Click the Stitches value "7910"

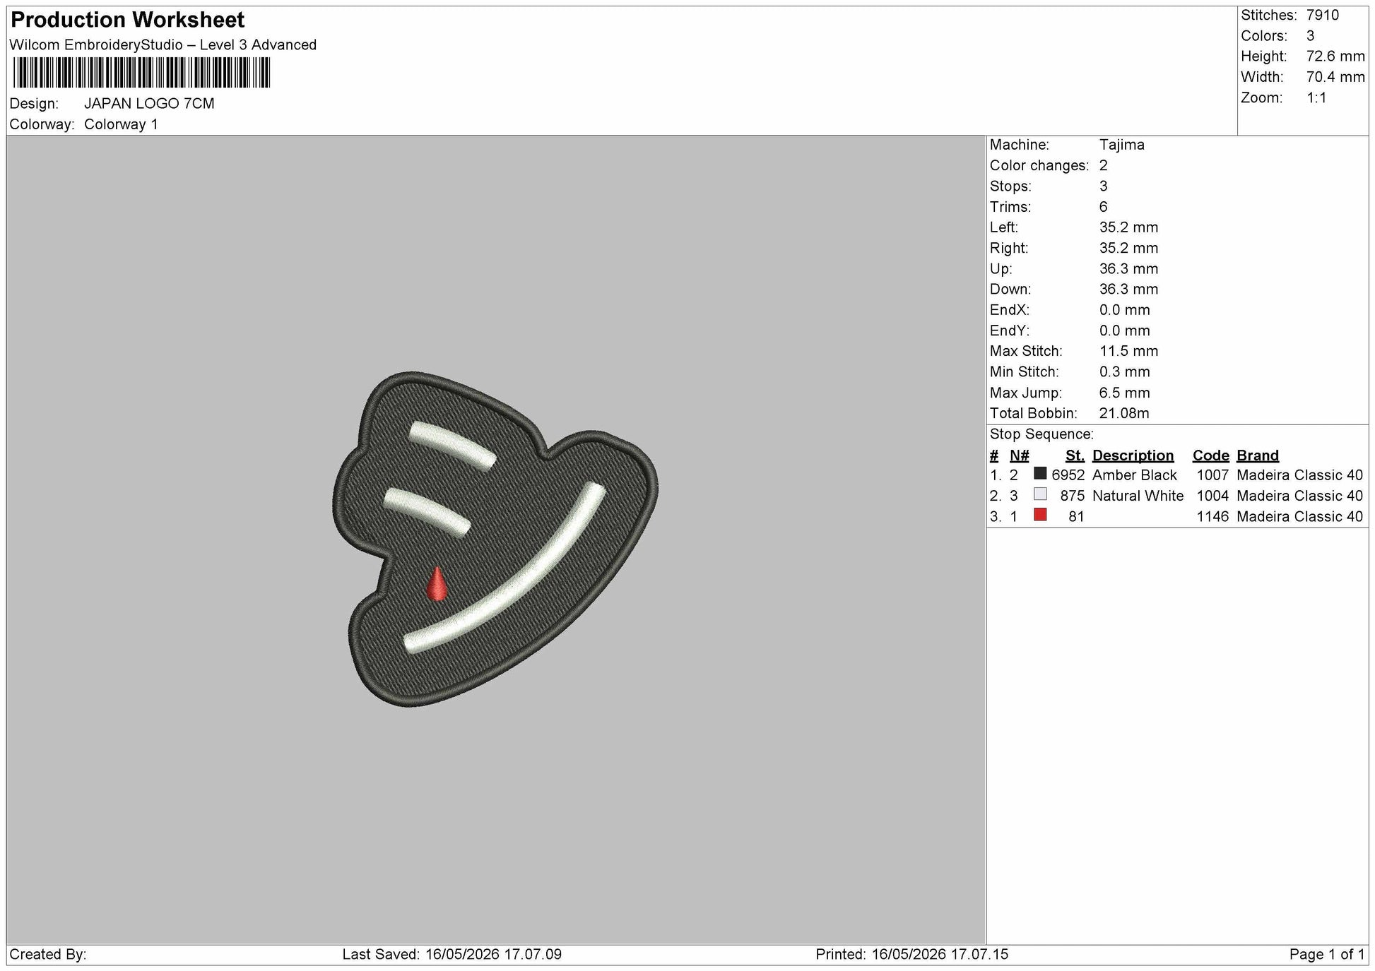(x=1323, y=16)
